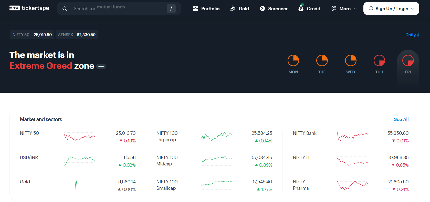
Task: Select Thursday's market mood pie icon
Action: pos(379,61)
